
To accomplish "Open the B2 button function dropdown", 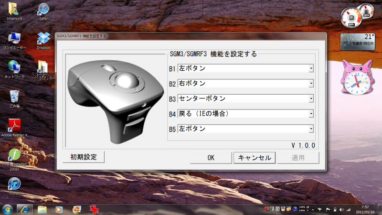I will (245, 84).
